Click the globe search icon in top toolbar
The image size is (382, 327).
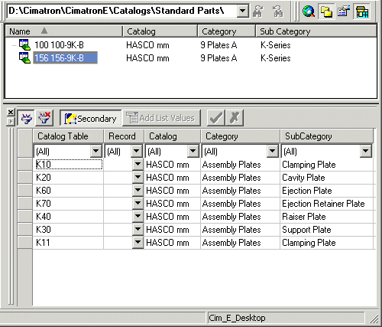[x=309, y=11]
